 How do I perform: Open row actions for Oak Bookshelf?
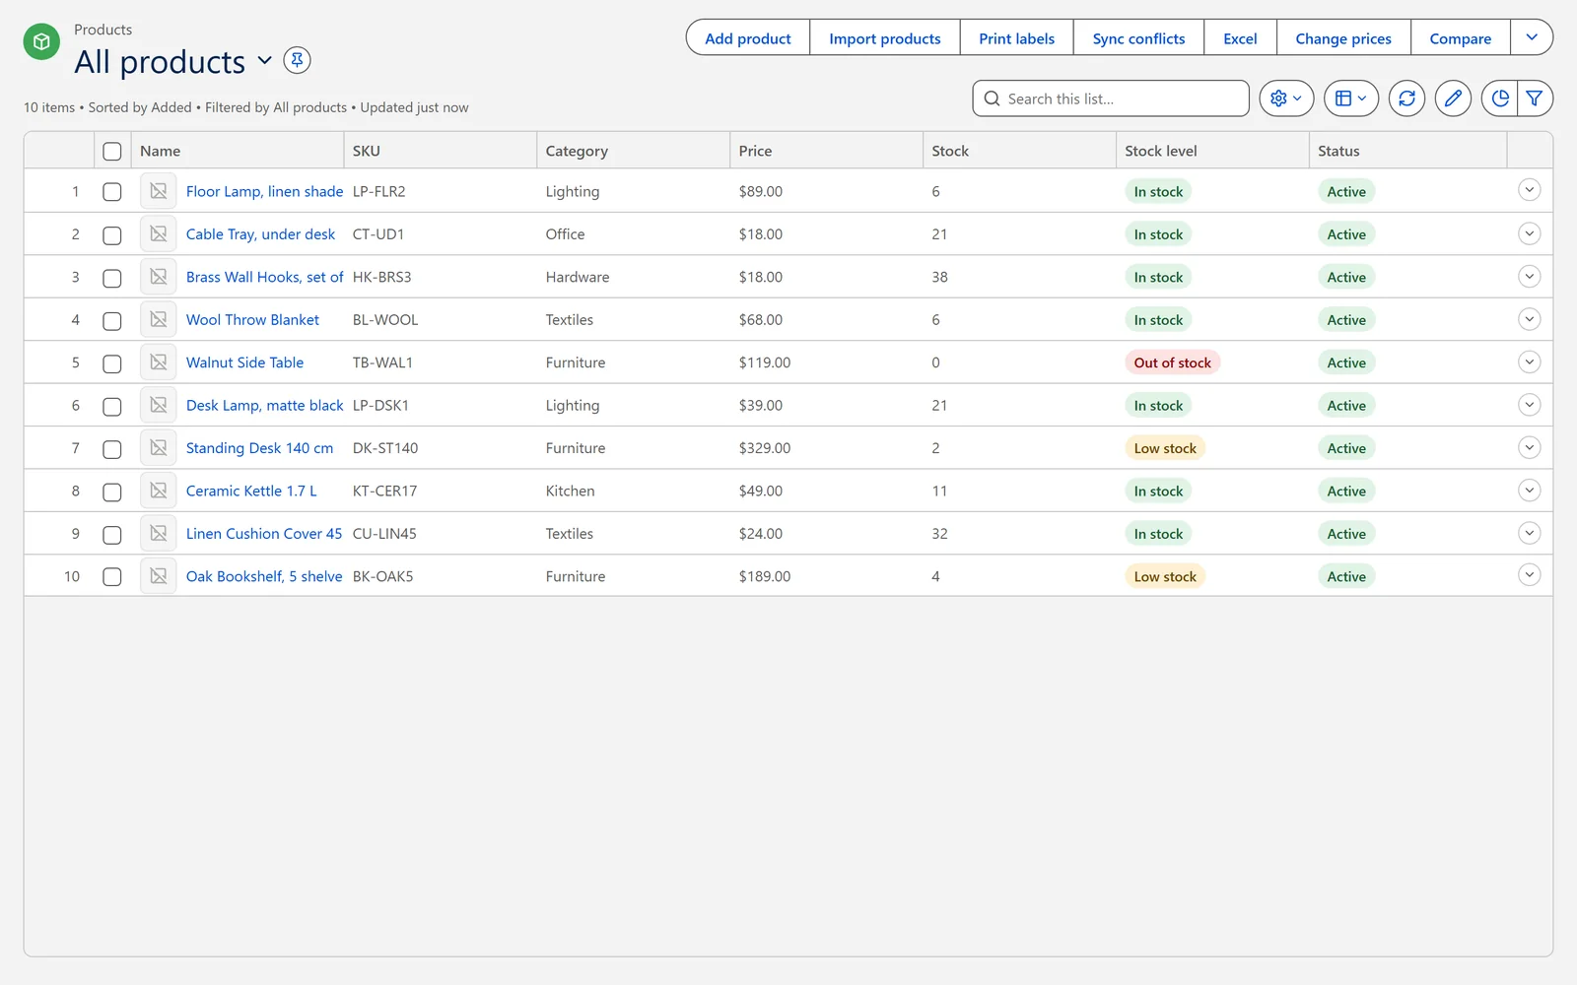pos(1529,575)
